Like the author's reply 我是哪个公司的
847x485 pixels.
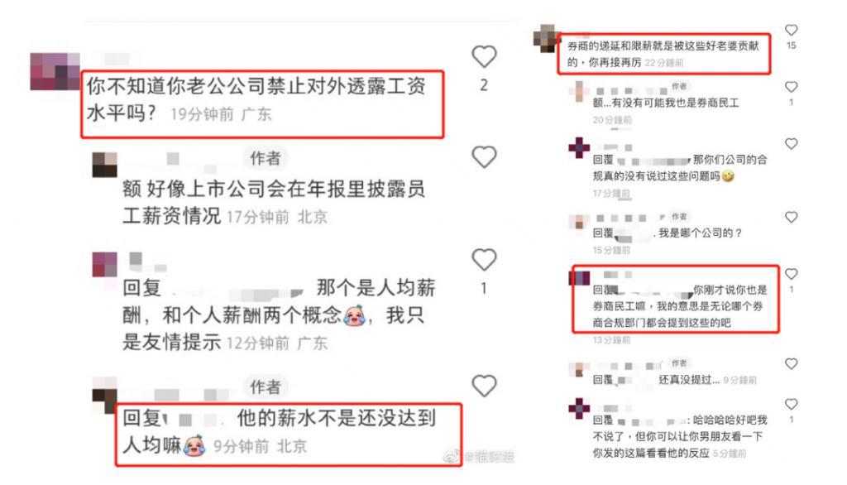coord(792,217)
